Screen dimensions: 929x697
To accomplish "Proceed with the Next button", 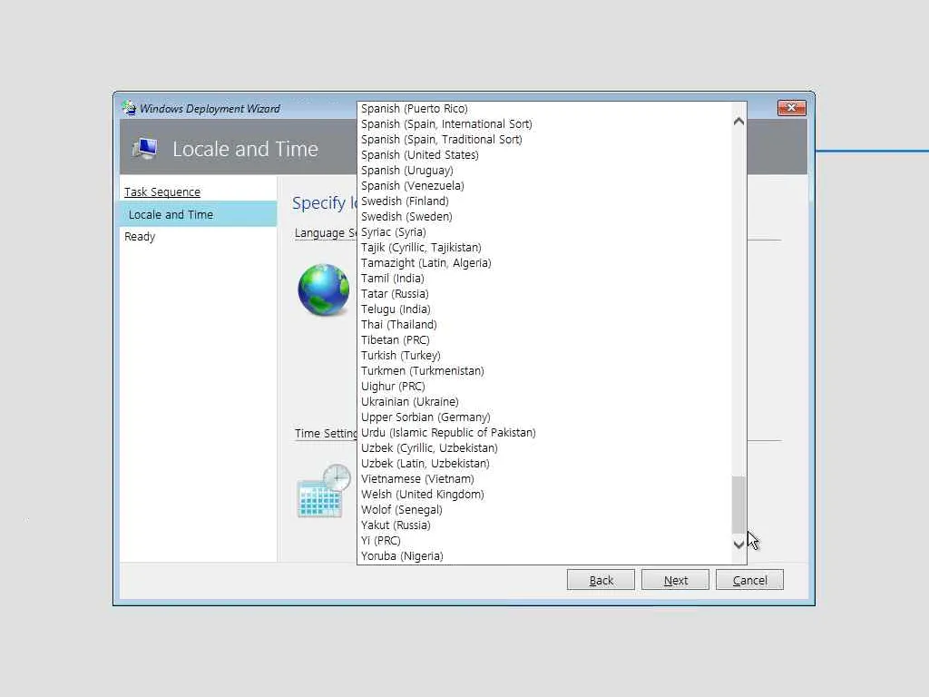I will coord(675,580).
